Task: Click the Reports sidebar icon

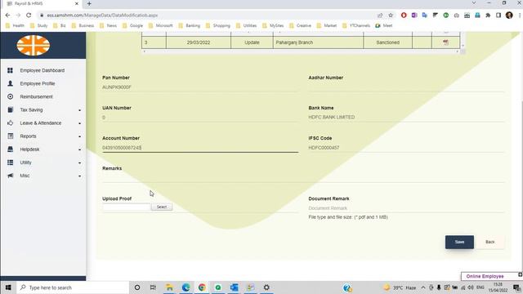Action: coord(11,136)
